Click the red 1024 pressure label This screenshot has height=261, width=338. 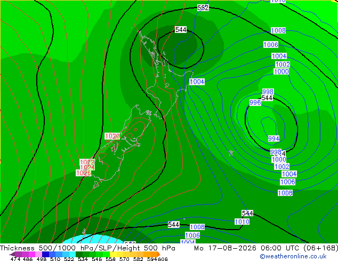(87, 167)
